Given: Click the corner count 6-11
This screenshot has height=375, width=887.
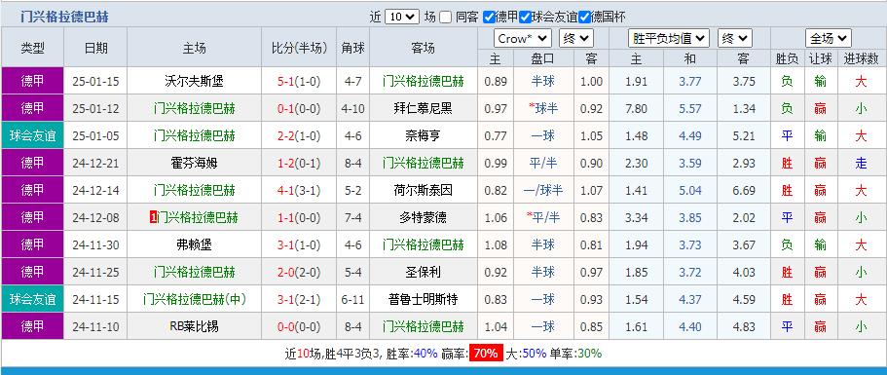Looking at the screenshot, I should click(354, 299).
